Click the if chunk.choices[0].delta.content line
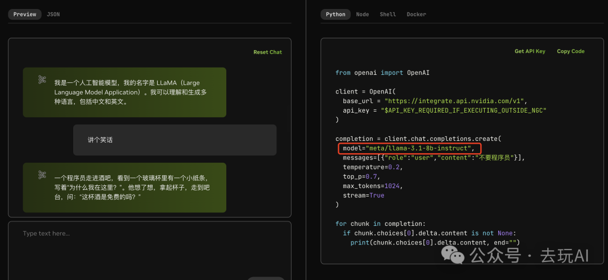Image resolution: width=608 pixels, height=280 pixels. 430,233
